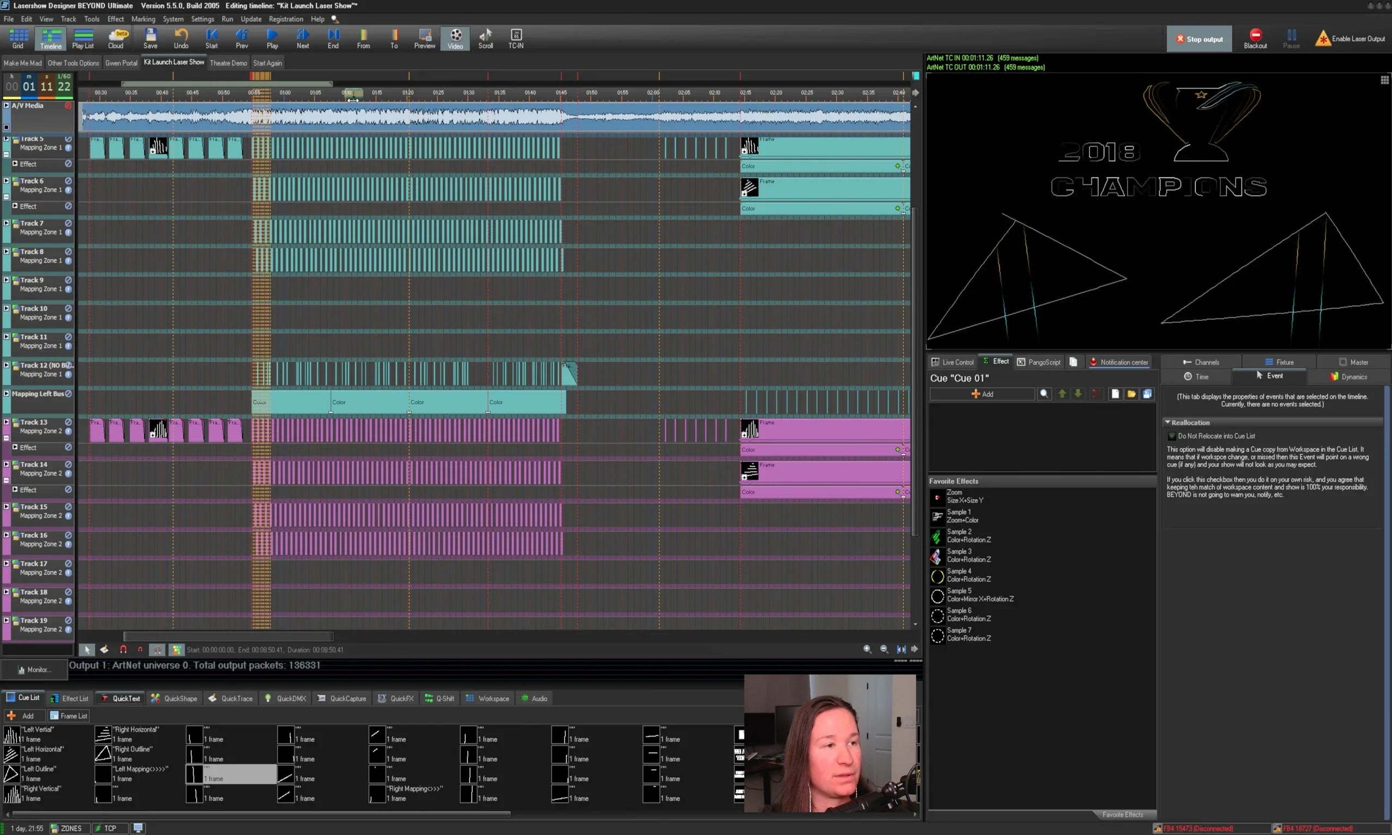Select the Color event on Mapping Left Bus
The image size is (1392, 835).
pos(338,402)
